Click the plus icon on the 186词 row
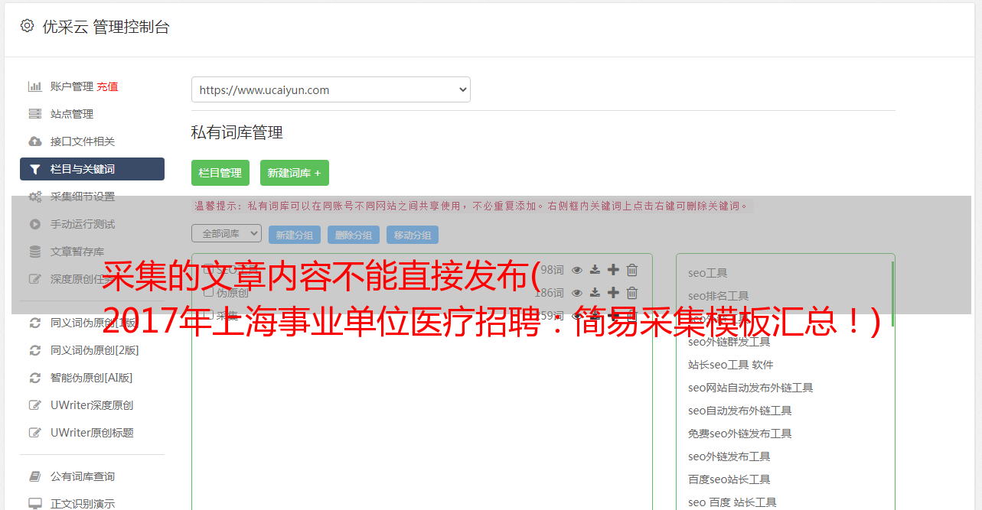 pyautogui.click(x=613, y=292)
